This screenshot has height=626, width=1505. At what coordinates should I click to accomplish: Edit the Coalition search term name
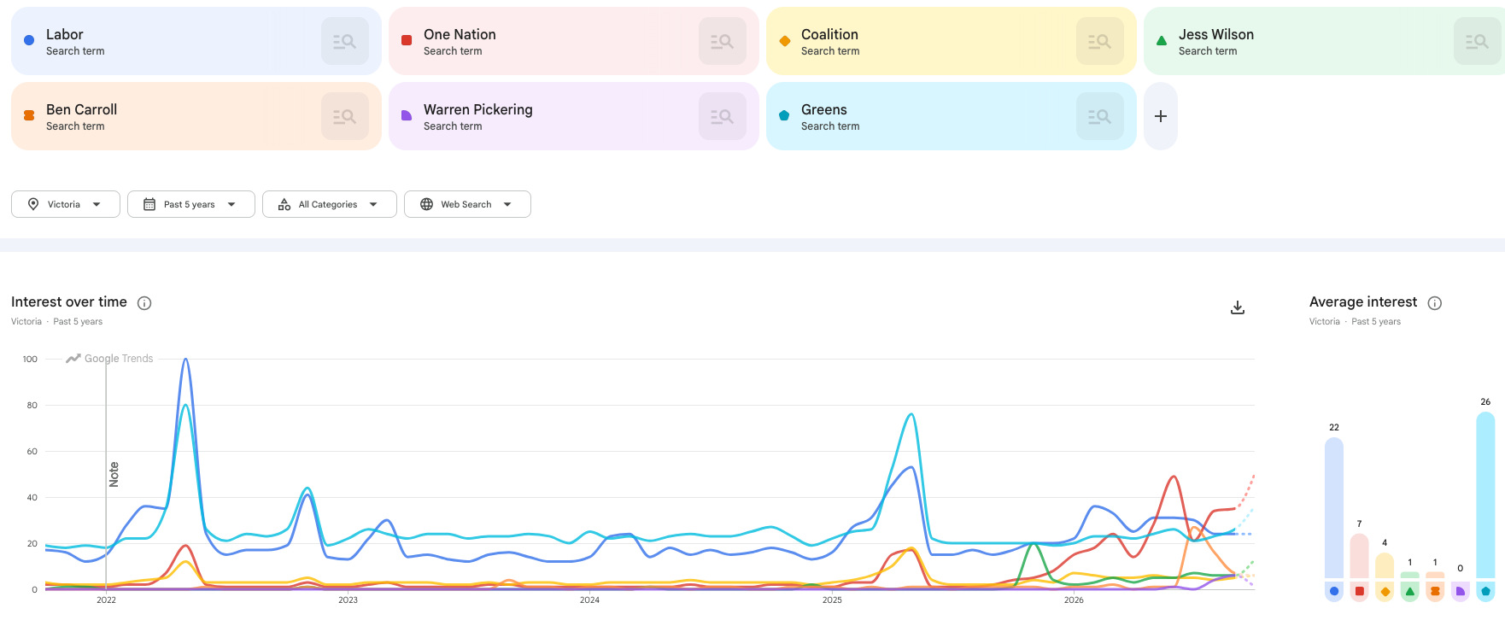[x=829, y=34]
